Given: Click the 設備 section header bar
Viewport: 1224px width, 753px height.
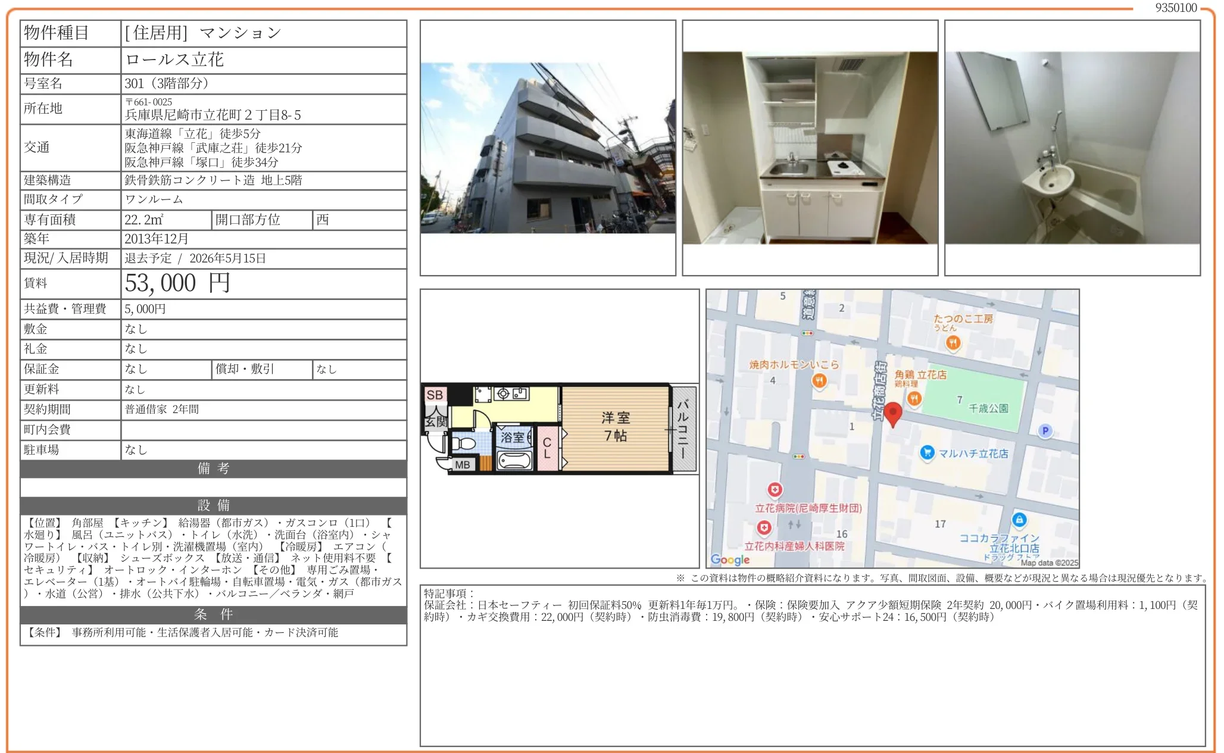Looking at the screenshot, I should [x=213, y=505].
